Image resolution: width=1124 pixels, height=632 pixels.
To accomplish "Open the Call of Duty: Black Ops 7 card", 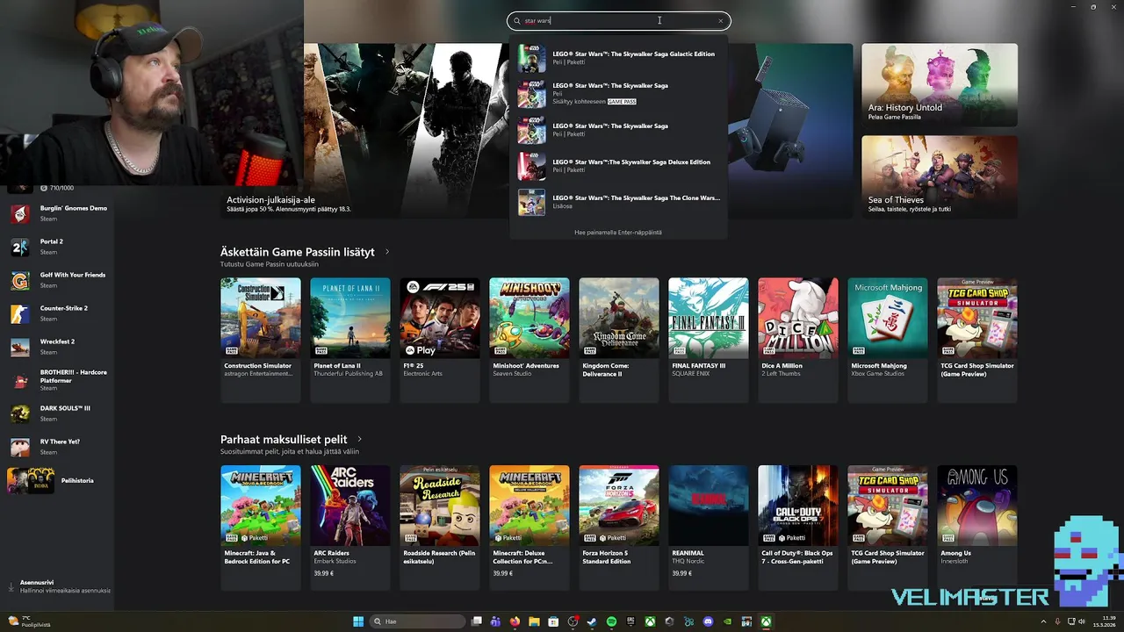I will [798, 527].
